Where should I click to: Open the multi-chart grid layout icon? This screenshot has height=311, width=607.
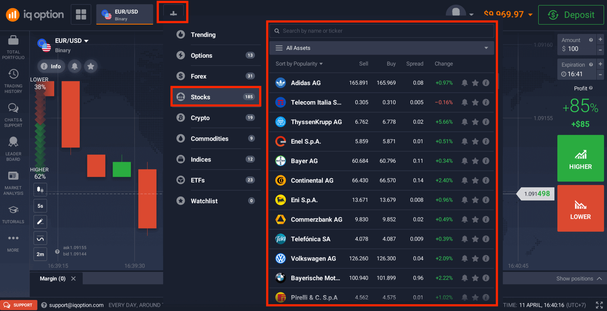click(x=81, y=14)
